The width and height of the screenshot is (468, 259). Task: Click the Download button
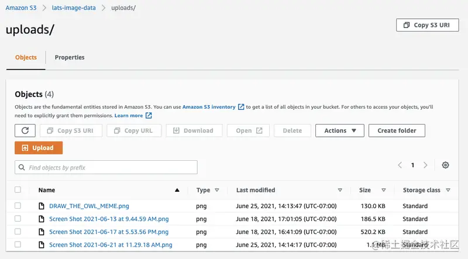point(194,130)
